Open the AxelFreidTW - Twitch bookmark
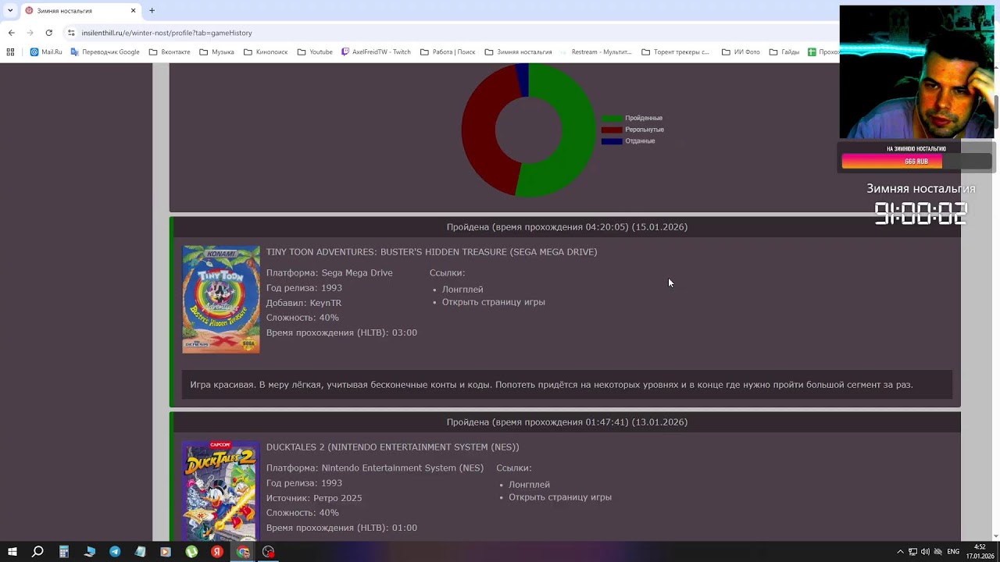 (x=376, y=52)
